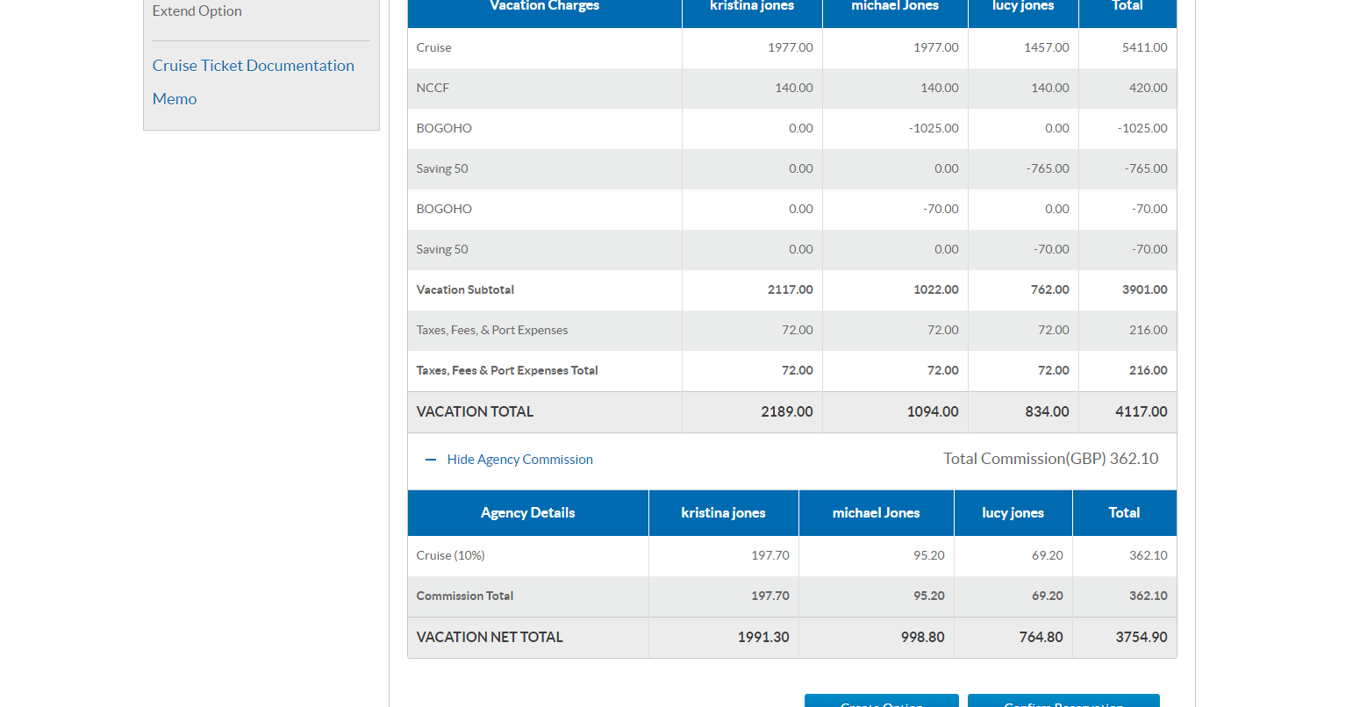This screenshot has width=1360, height=707.
Task: Click the VACATION TOTAL row label
Action: tap(475, 412)
